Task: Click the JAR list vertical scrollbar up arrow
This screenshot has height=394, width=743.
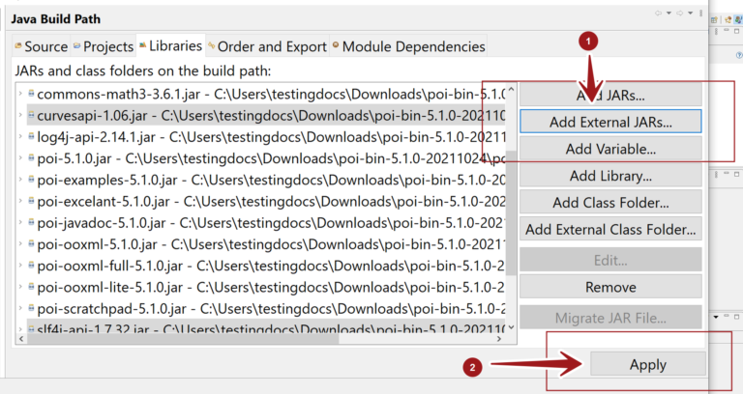Action: 511,89
